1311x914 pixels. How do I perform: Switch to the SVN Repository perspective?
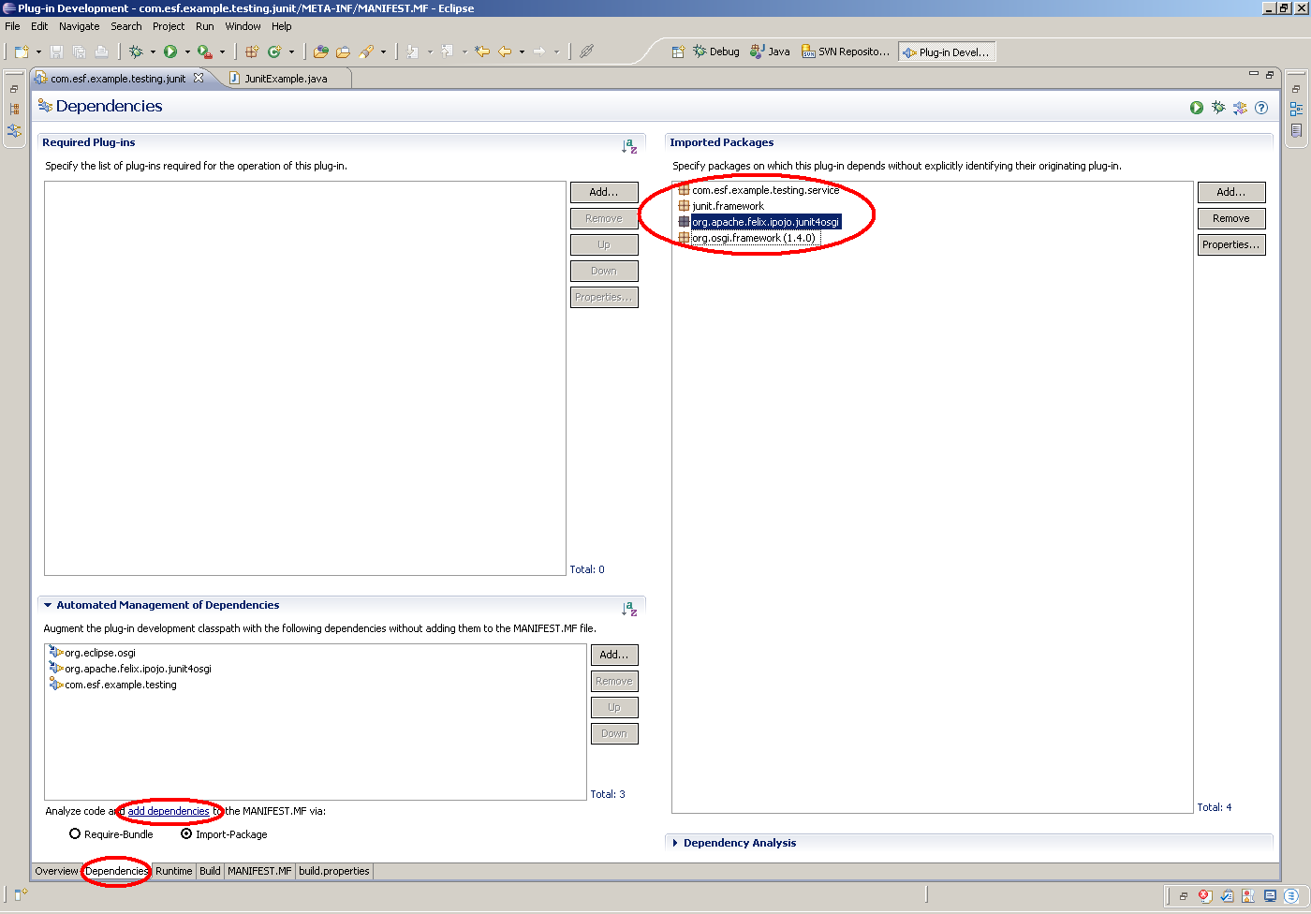click(846, 52)
